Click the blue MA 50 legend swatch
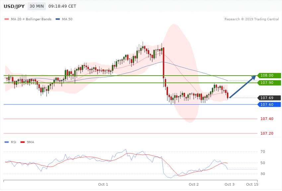Image resolution: width=282 pixels, height=191 pixels. [x=58, y=19]
